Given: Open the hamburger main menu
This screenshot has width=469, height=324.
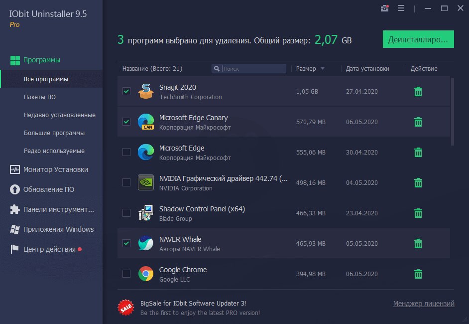Looking at the screenshot, I should click(x=401, y=8).
